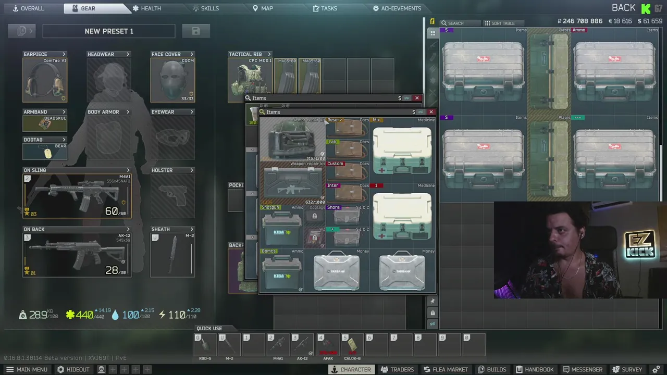This screenshot has height=375, width=667.
Task: Switch to the Tasks tab
Action: point(325,8)
